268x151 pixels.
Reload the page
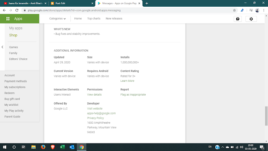coord(17,10)
